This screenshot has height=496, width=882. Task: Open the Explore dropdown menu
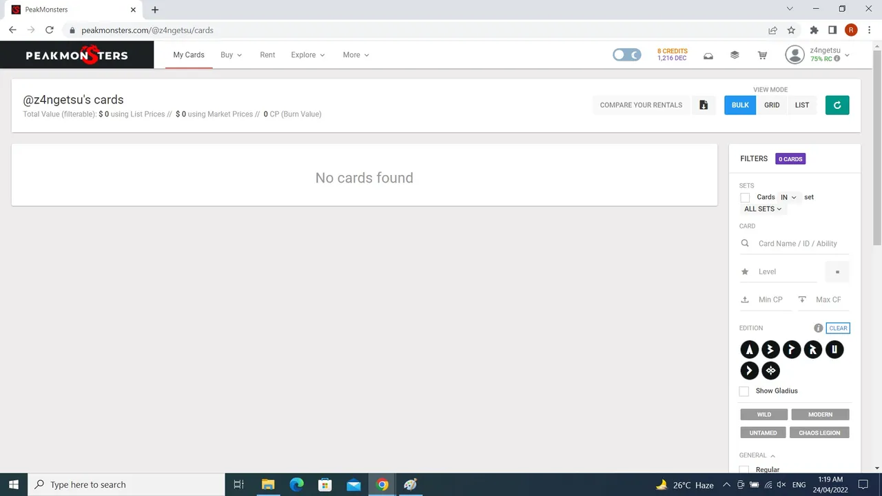(x=307, y=55)
